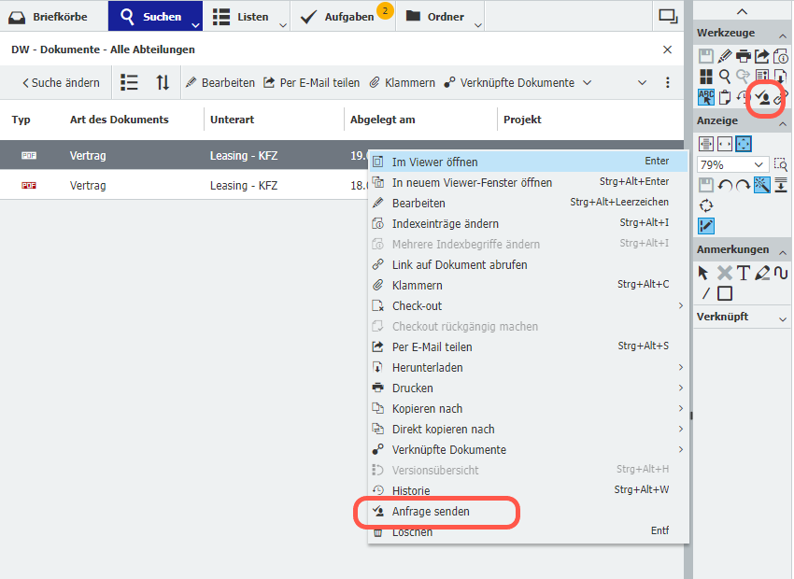Click the sort order arrows icon
Viewport: 794px width, 579px height.
163,82
